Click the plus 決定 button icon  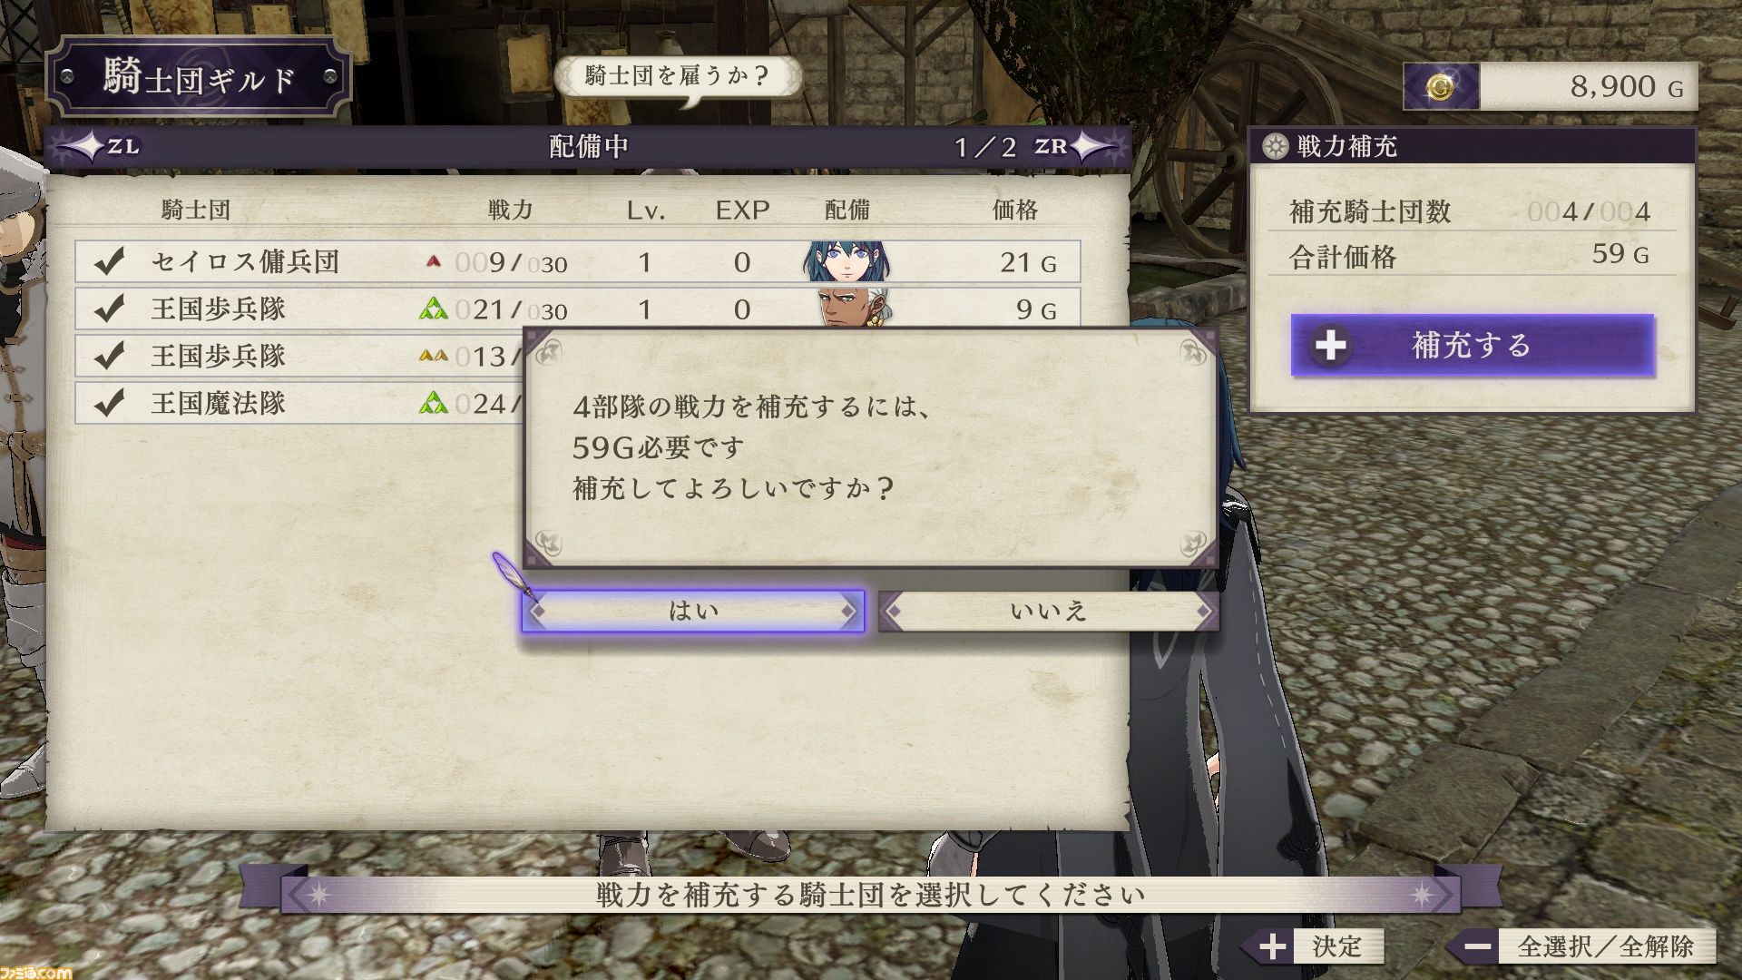tap(1272, 946)
